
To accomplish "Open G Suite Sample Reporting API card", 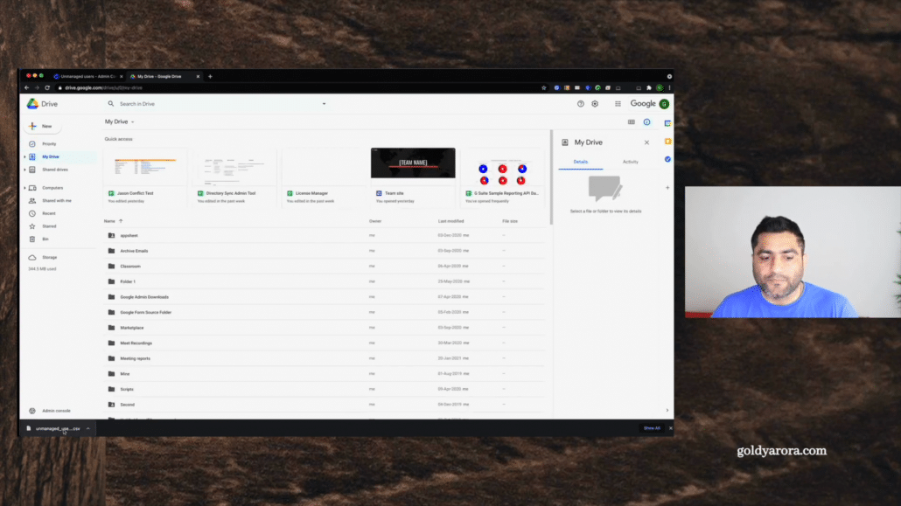I will 503,177.
